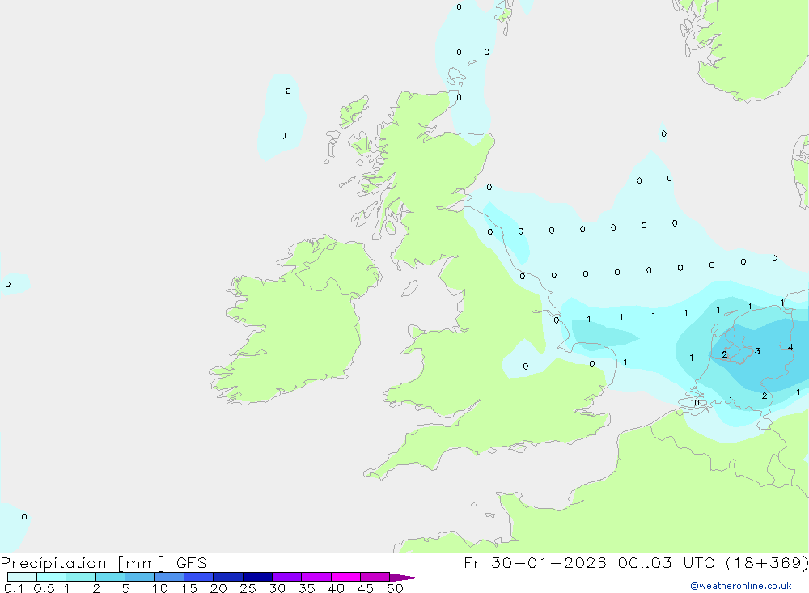Screen dimensions: 809x593
Task: Click the "Precipitation" title word
Action: click(x=53, y=562)
